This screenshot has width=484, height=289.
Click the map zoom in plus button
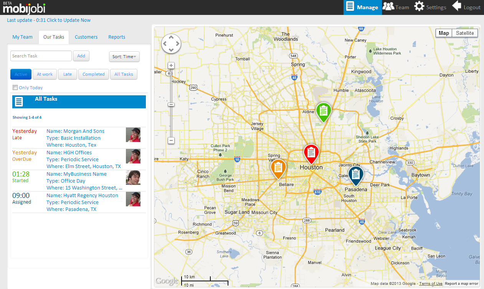[171, 65]
